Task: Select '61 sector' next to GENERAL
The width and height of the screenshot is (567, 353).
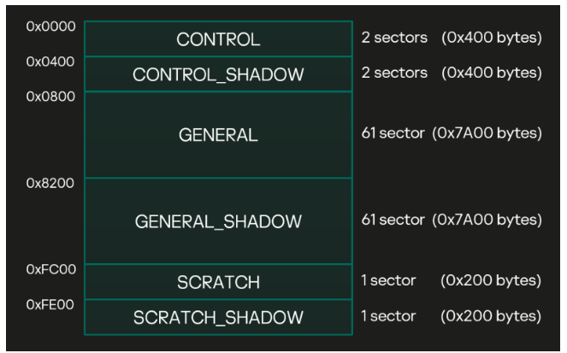Action: tap(393, 133)
